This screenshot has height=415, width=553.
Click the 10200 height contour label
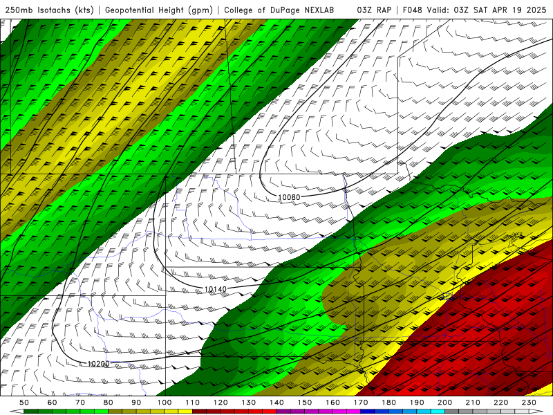click(x=98, y=364)
